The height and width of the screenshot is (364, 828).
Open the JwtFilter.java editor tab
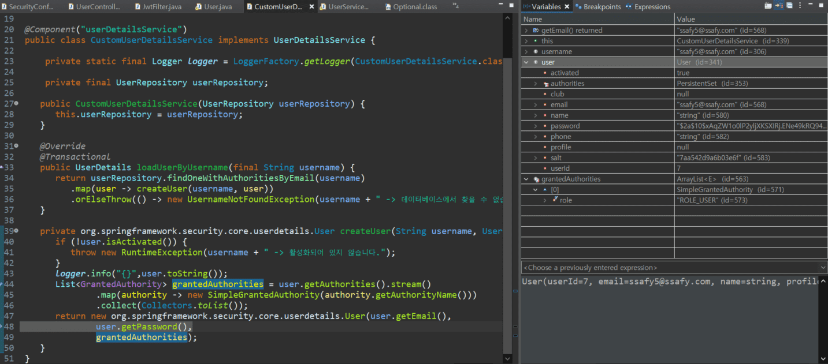tap(162, 7)
